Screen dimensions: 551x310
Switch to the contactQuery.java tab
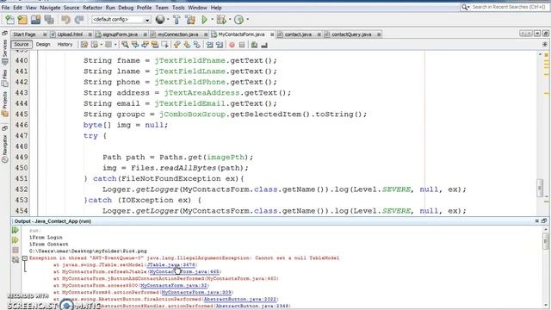(351, 34)
